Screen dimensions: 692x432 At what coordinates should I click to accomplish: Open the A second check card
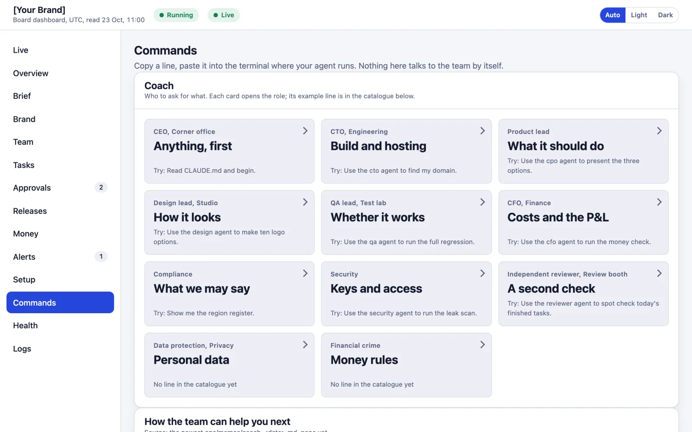pyautogui.click(x=583, y=294)
